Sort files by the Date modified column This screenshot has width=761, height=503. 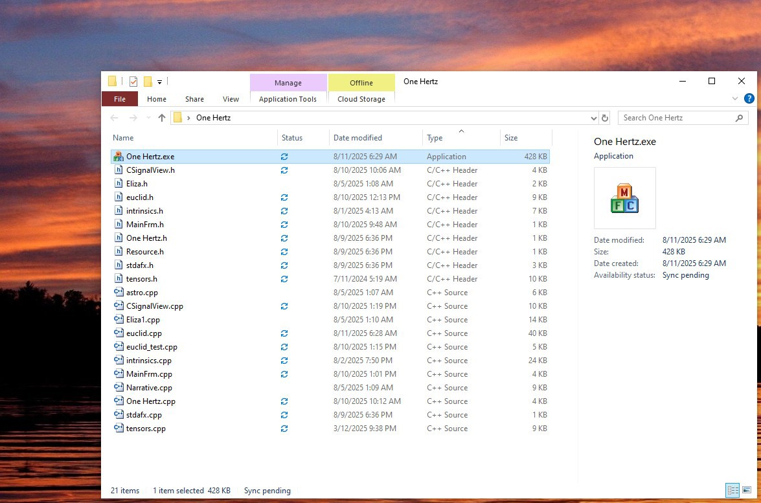358,138
